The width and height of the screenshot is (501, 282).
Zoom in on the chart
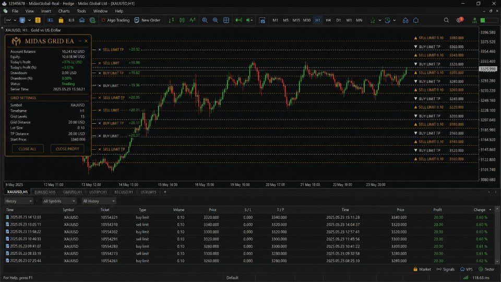[x=205, y=20]
